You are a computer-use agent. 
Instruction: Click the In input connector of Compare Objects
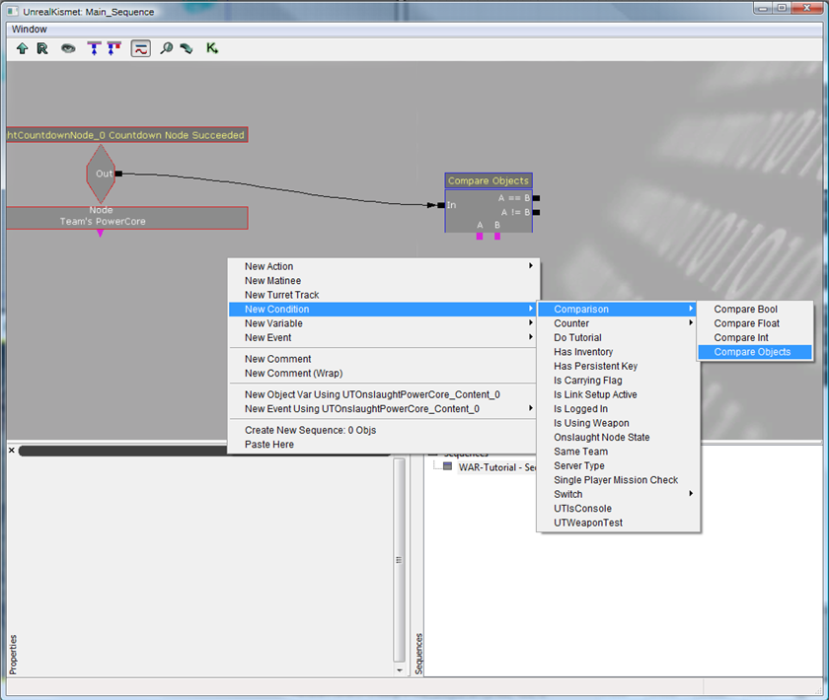click(441, 205)
